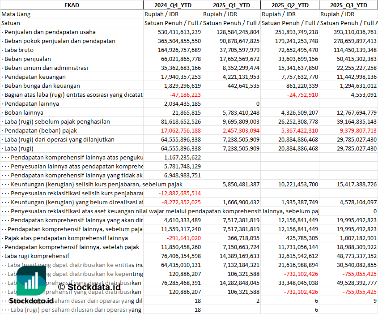Select the Laba bruto row label

pyautogui.click(x=19, y=50)
